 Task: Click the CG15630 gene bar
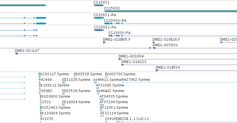[170, 11]
